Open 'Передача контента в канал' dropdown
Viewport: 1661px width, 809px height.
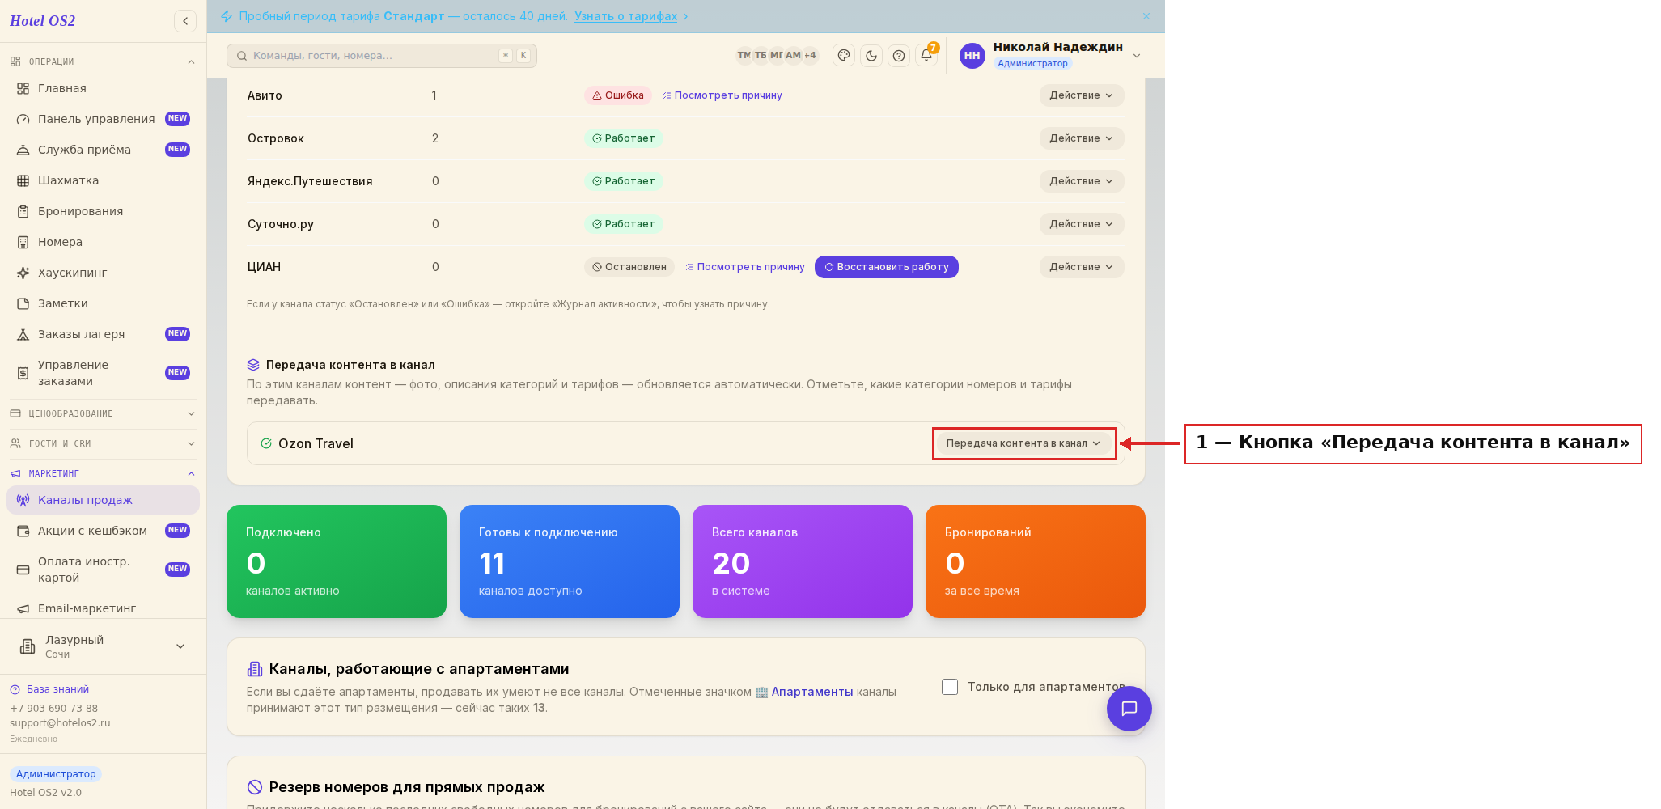click(1023, 443)
